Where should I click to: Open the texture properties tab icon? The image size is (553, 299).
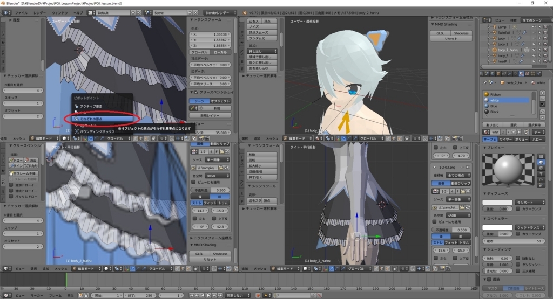pos(527,73)
